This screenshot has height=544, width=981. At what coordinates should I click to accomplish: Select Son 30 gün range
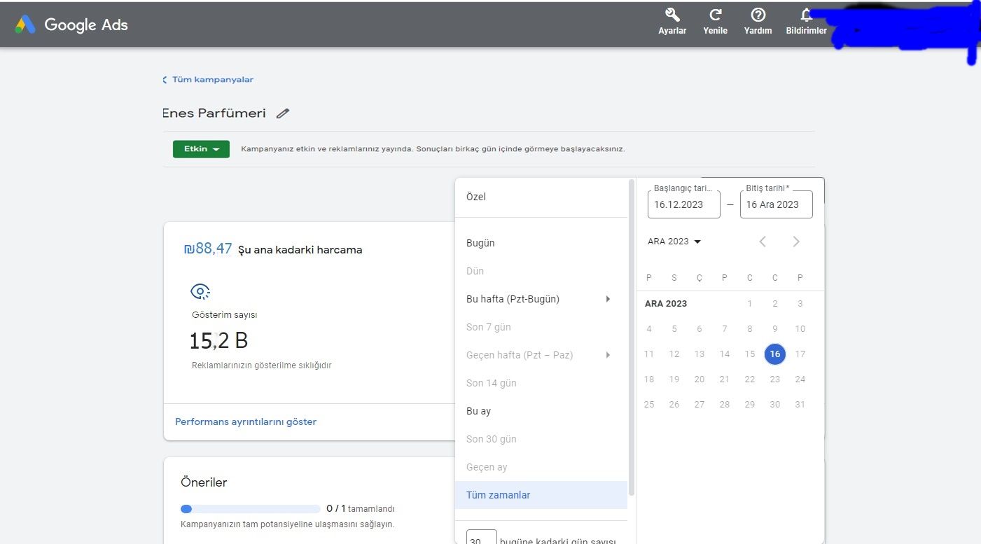(541, 439)
